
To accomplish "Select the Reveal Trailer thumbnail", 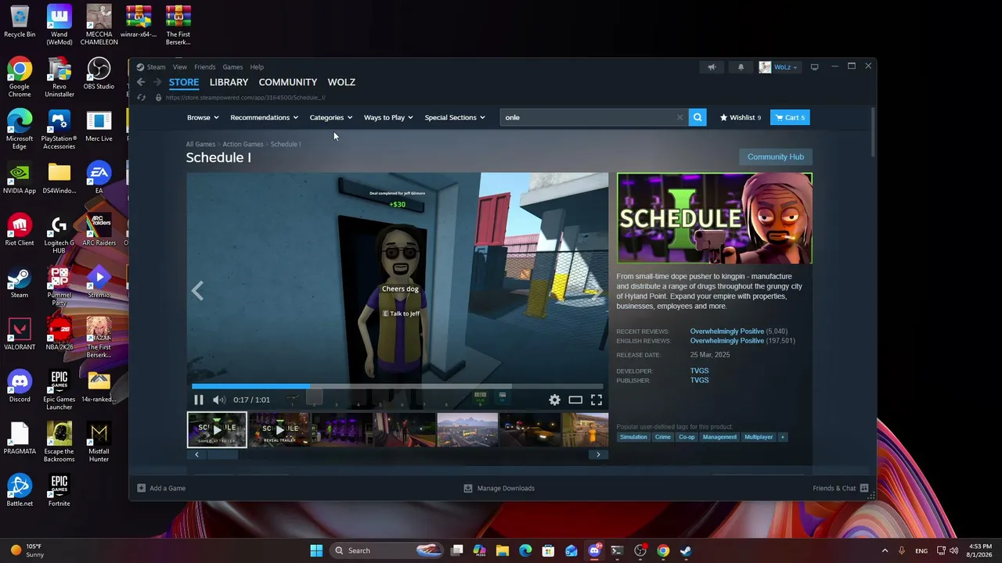I will pyautogui.click(x=279, y=430).
